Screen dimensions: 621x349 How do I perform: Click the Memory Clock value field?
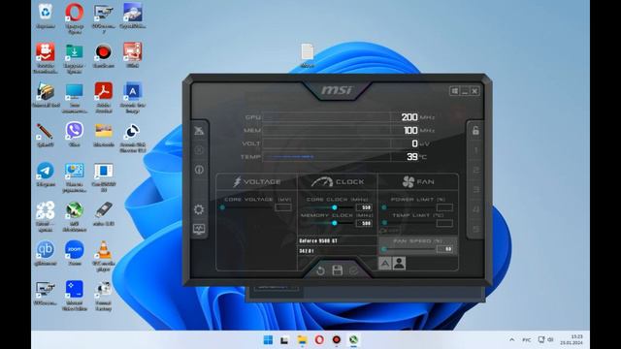pos(365,223)
